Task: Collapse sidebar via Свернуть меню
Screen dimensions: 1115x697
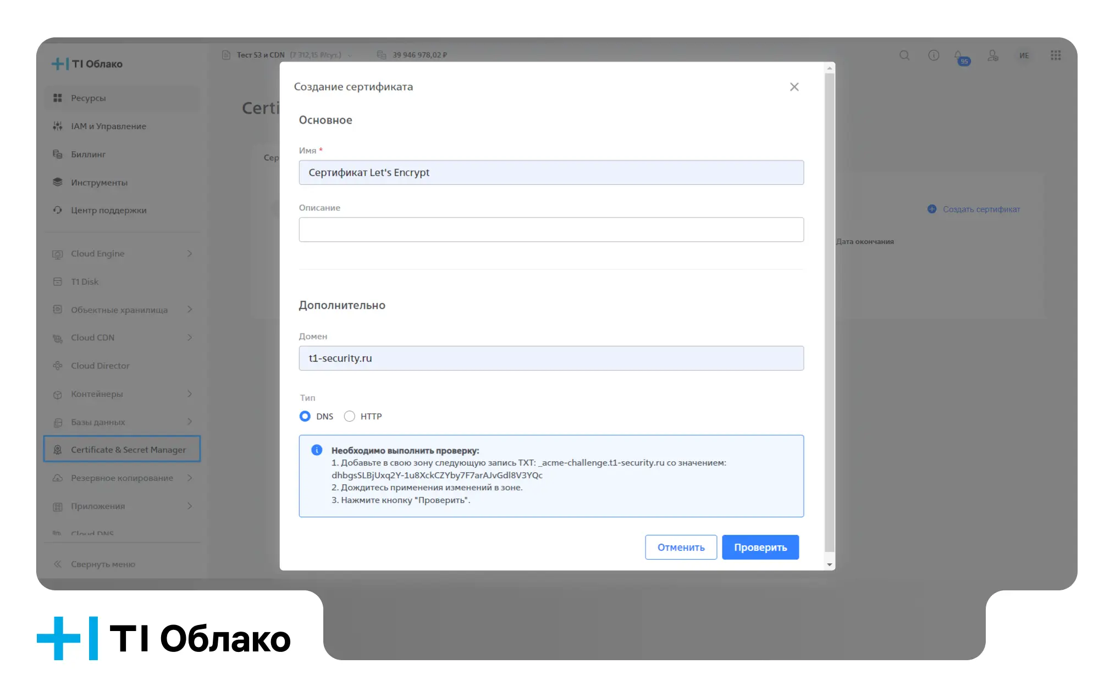Action: click(x=94, y=564)
